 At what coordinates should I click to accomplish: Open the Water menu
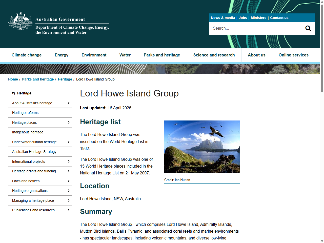coord(125,55)
